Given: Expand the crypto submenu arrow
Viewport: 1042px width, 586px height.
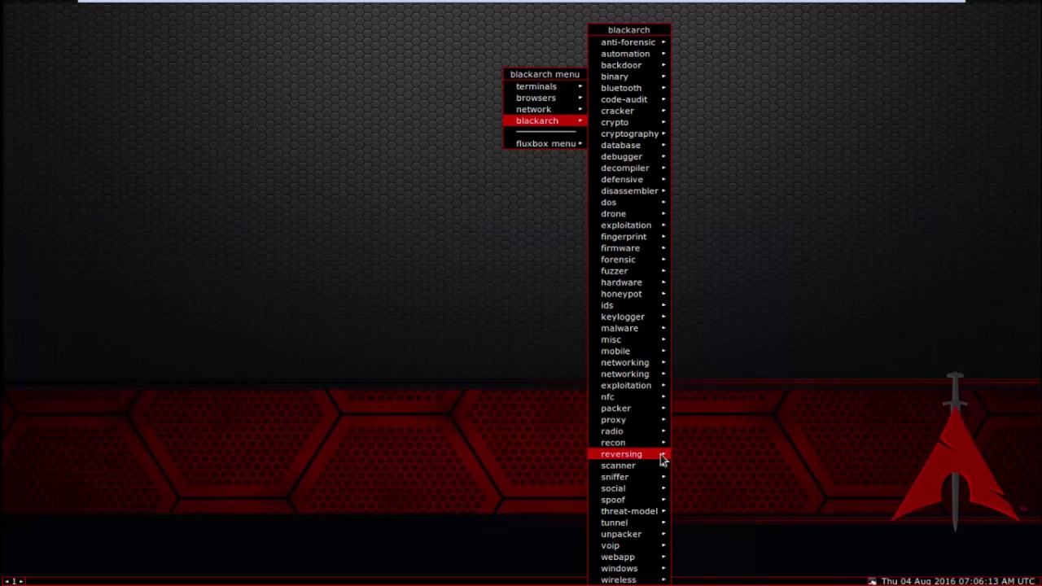Looking at the screenshot, I should click(663, 122).
